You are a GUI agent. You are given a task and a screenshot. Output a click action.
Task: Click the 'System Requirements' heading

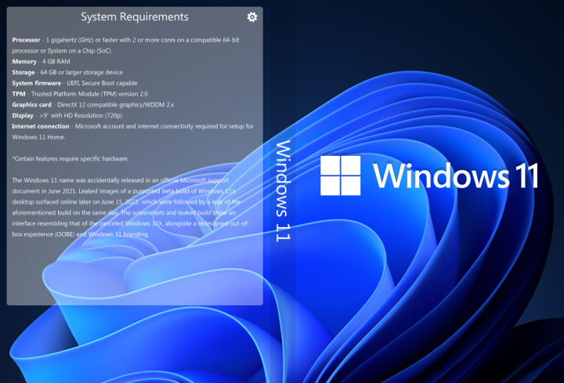pyautogui.click(x=135, y=17)
